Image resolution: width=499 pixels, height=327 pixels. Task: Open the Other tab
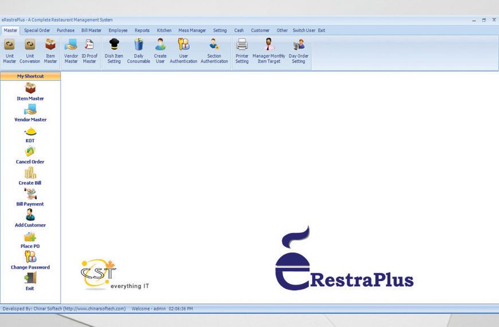pyautogui.click(x=282, y=30)
